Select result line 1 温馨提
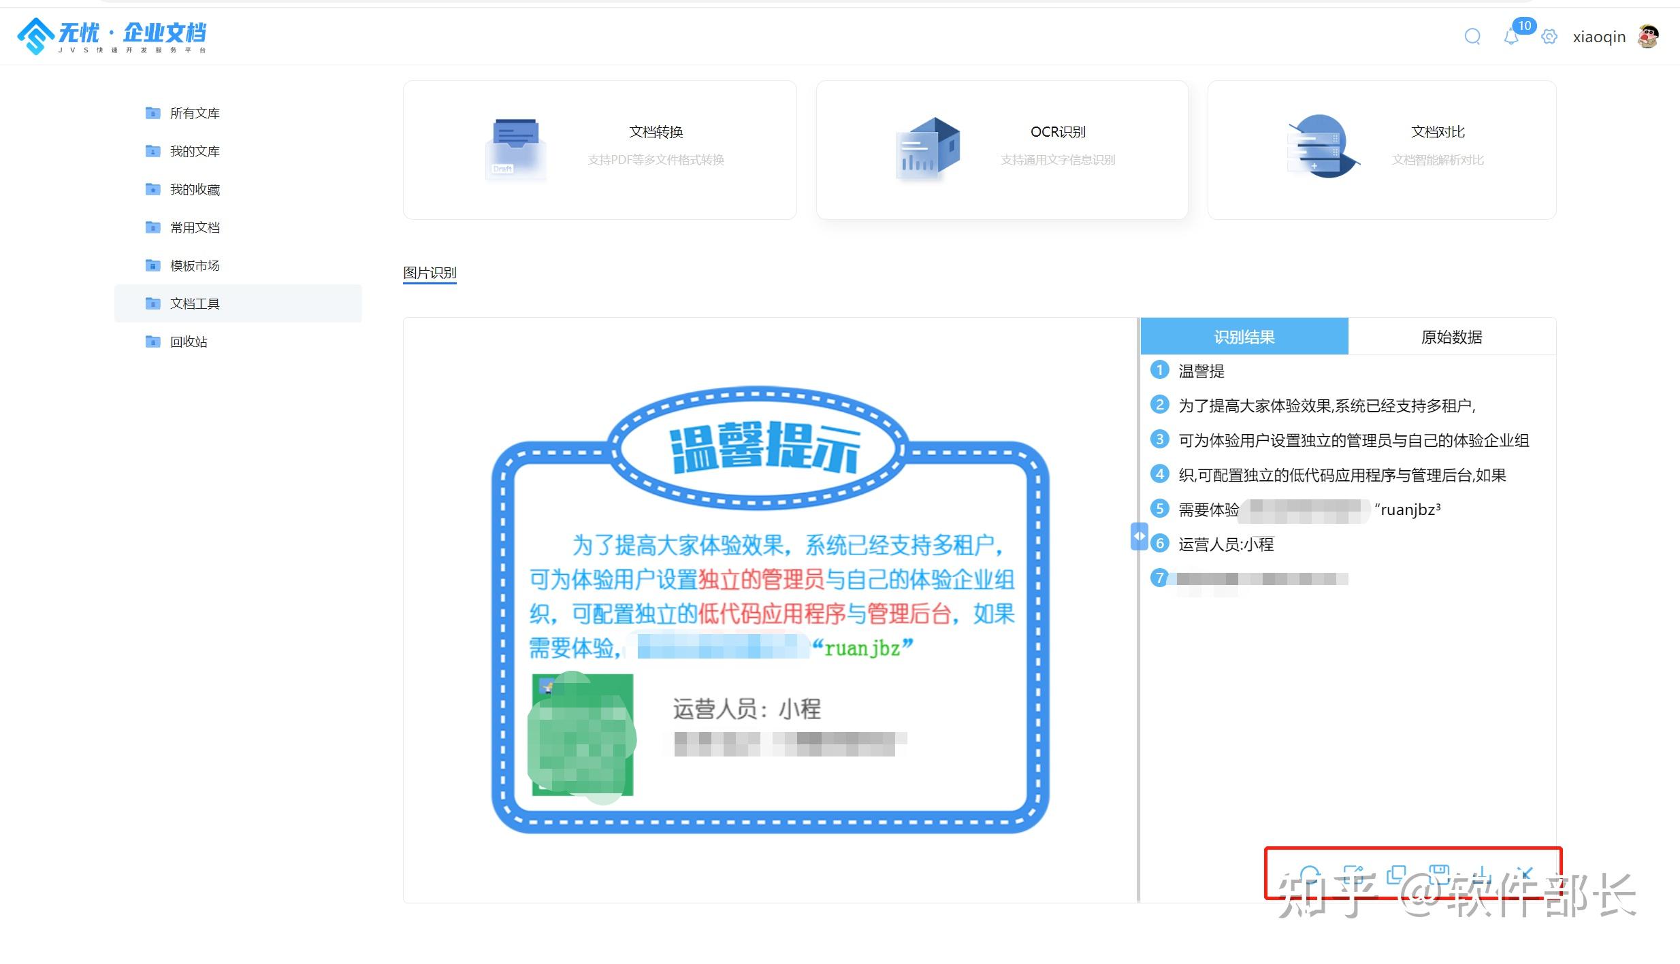 point(1201,371)
